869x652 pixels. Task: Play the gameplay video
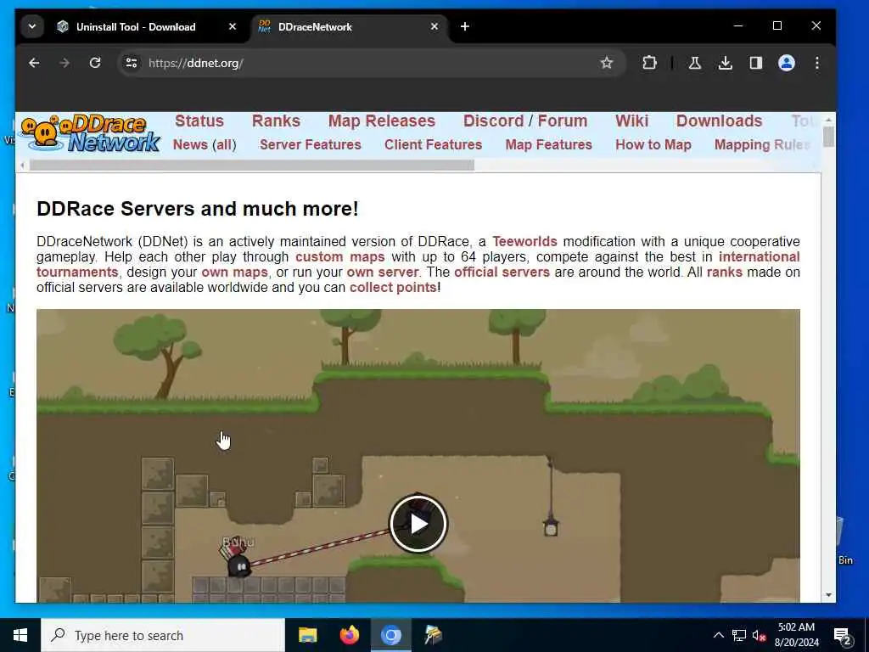[x=418, y=523]
